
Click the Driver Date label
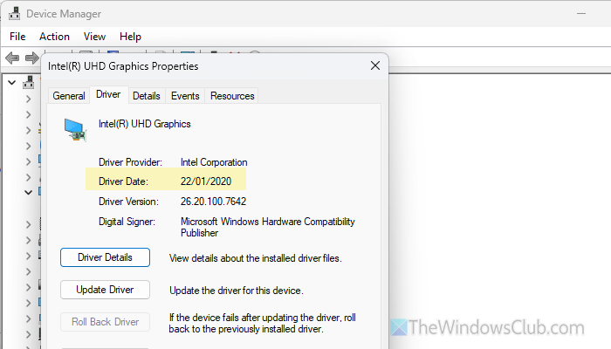(x=123, y=181)
